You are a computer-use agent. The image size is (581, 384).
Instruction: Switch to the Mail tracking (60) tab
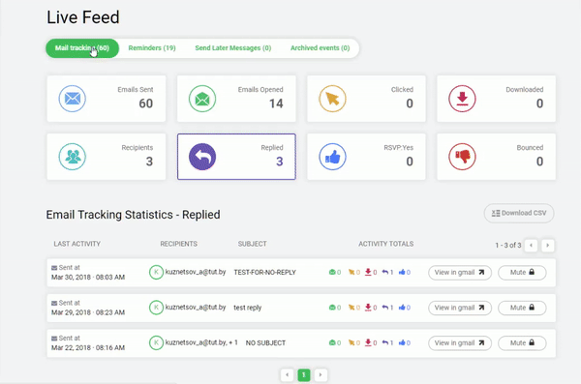click(x=82, y=48)
